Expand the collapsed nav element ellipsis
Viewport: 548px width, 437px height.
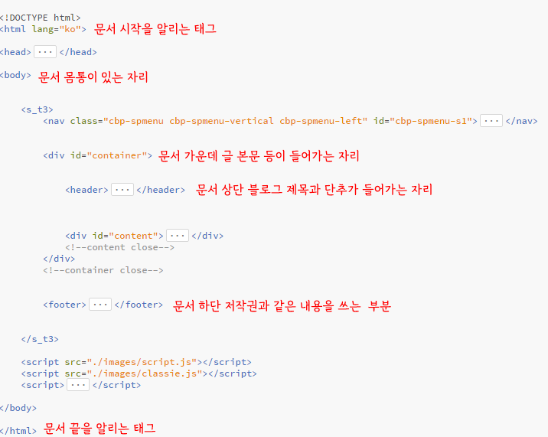(x=491, y=121)
